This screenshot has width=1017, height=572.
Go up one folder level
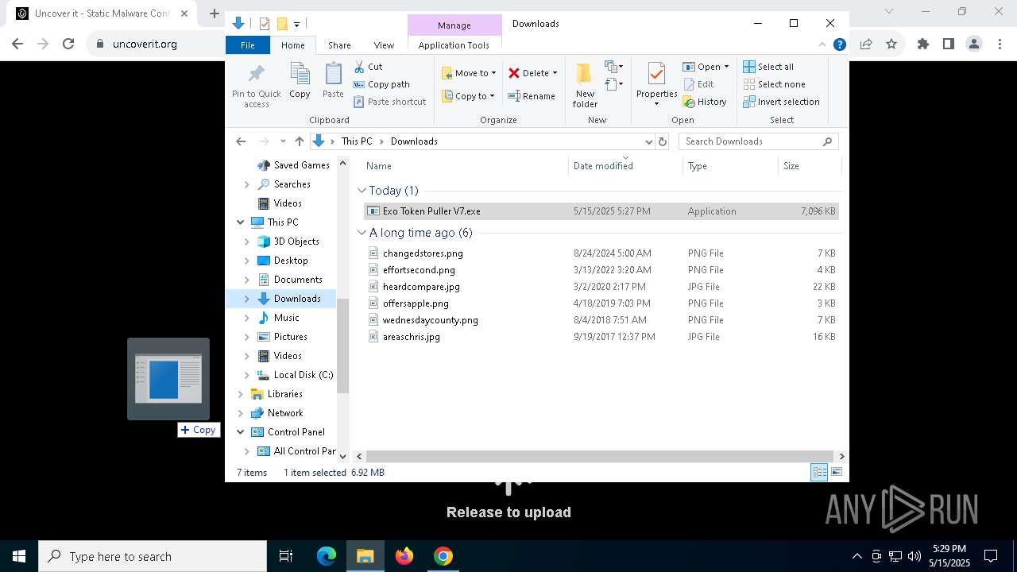coord(299,141)
